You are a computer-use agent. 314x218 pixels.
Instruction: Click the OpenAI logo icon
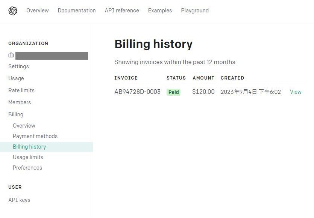click(13, 11)
